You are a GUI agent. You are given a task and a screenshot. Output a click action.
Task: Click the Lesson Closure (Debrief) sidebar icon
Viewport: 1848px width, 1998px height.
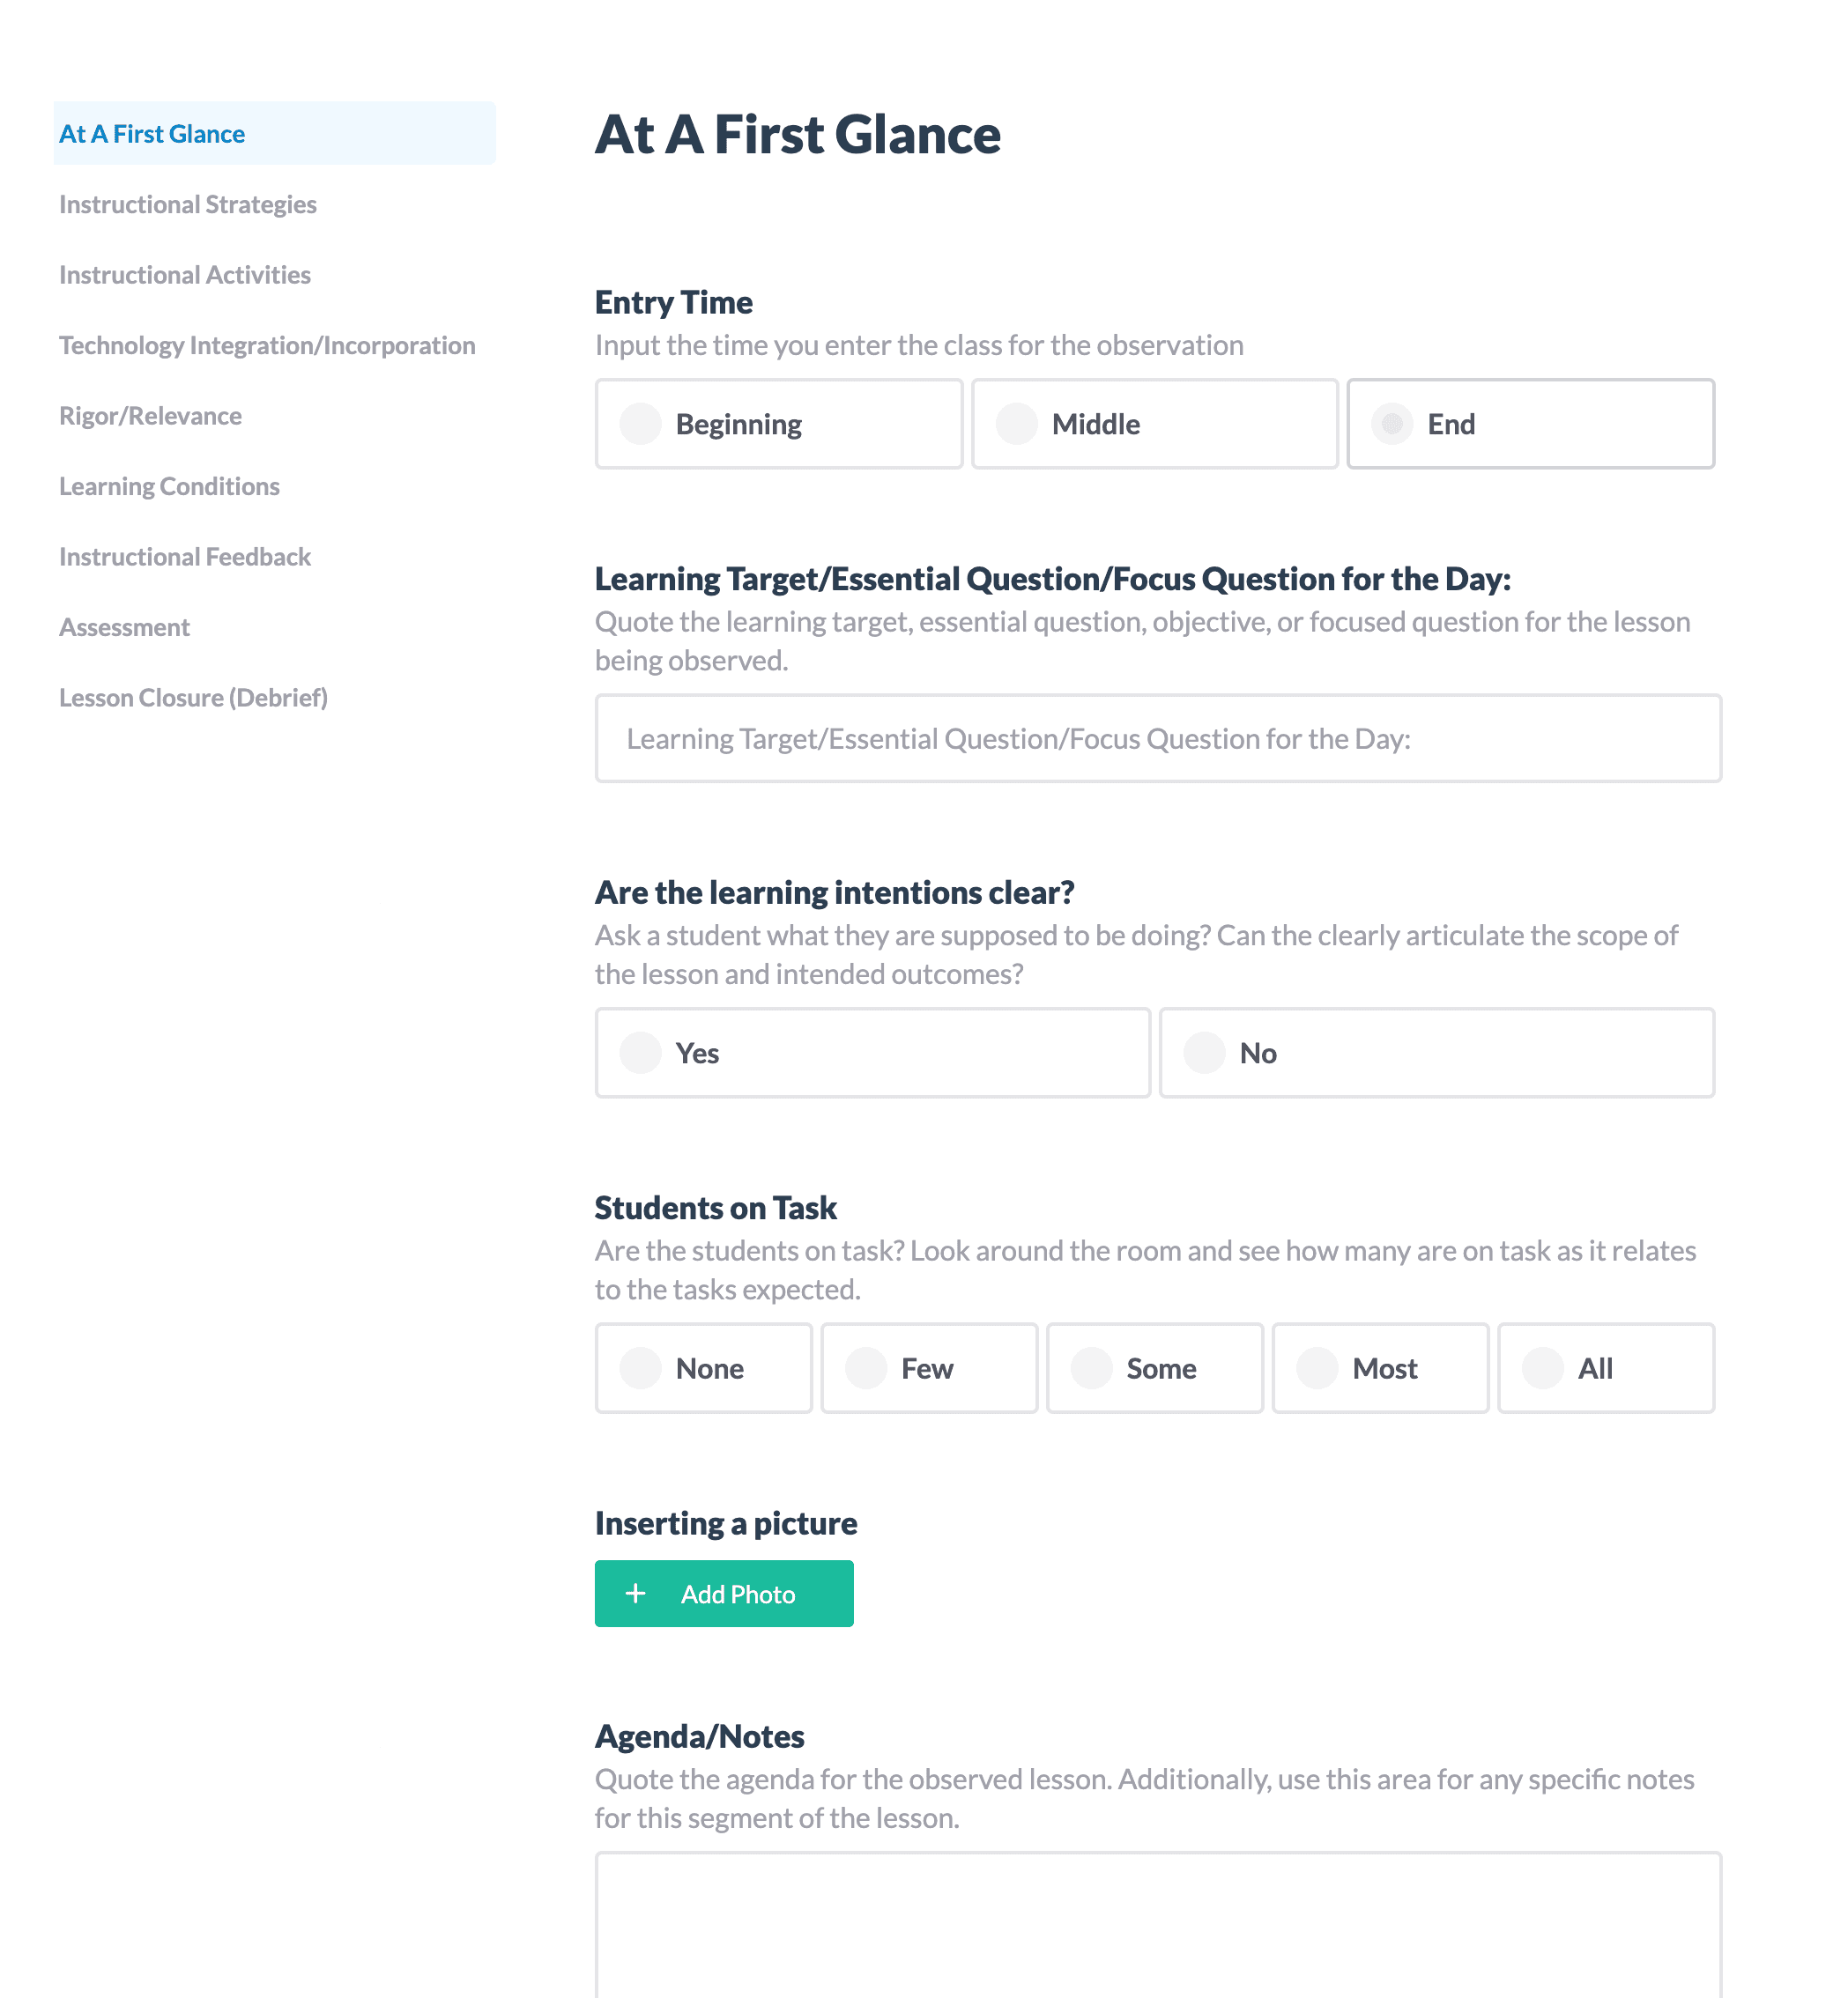(x=191, y=696)
